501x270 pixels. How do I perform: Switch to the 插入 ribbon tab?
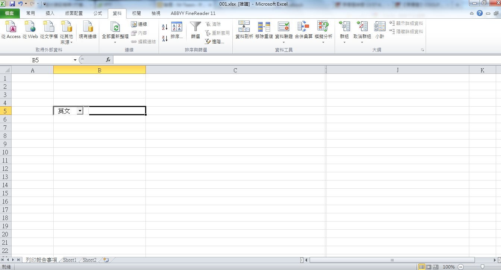[x=50, y=13]
